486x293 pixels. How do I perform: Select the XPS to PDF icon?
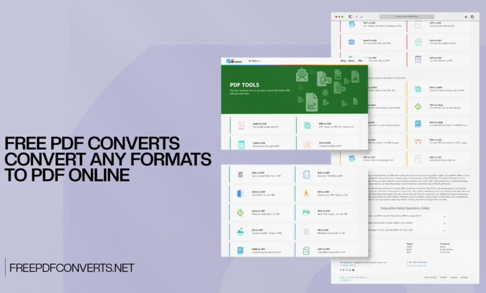tap(418, 60)
